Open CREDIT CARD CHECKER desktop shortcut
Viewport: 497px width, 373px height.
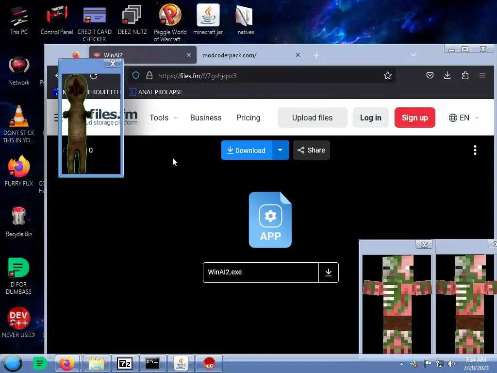click(x=94, y=24)
